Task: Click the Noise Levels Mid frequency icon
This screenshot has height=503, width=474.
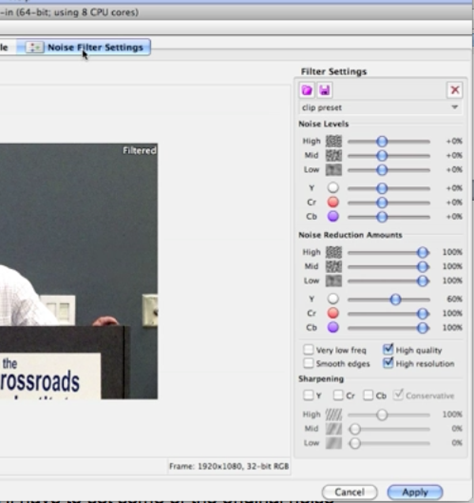Action: 333,155
